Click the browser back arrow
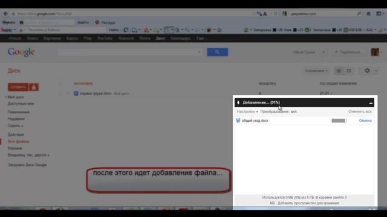387x217 pixels. (x=5, y=13)
